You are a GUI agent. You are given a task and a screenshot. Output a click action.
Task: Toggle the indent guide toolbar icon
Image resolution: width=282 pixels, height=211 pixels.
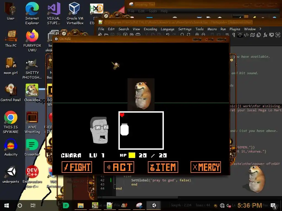click(x=240, y=35)
